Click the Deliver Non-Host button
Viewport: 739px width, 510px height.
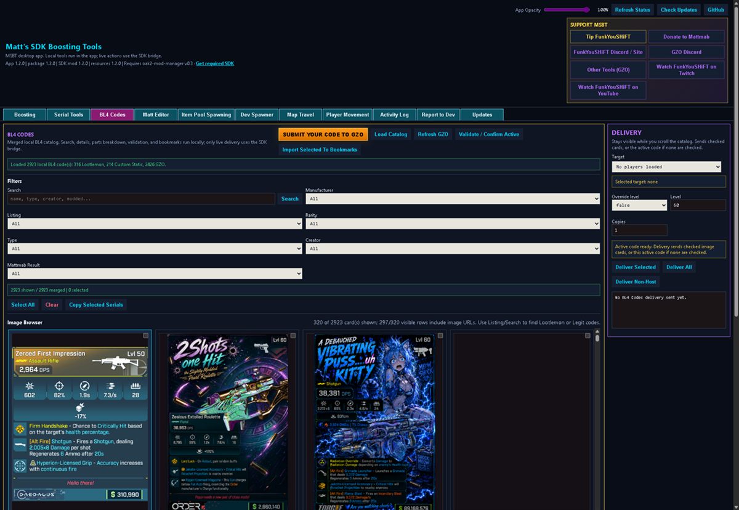pos(636,282)
